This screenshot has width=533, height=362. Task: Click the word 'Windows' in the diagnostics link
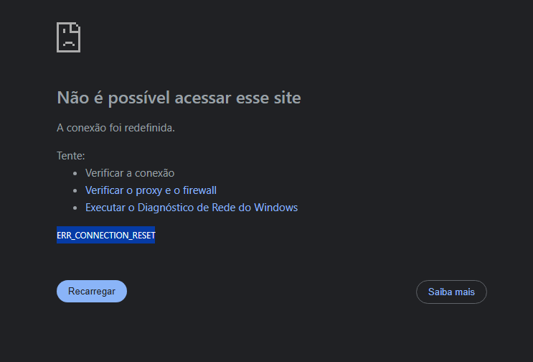pos(275,208)
